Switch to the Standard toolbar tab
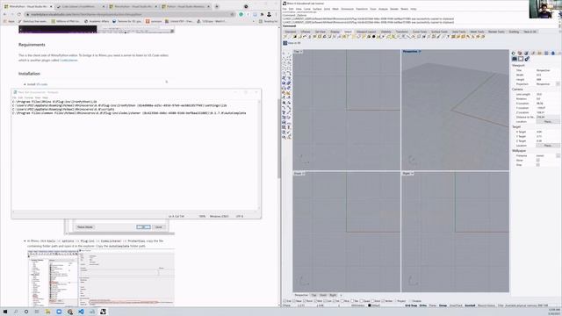 tap(291, 32)
